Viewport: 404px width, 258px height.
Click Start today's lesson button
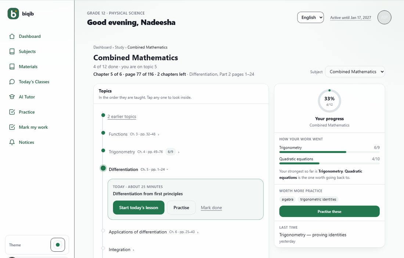(138, 207)
